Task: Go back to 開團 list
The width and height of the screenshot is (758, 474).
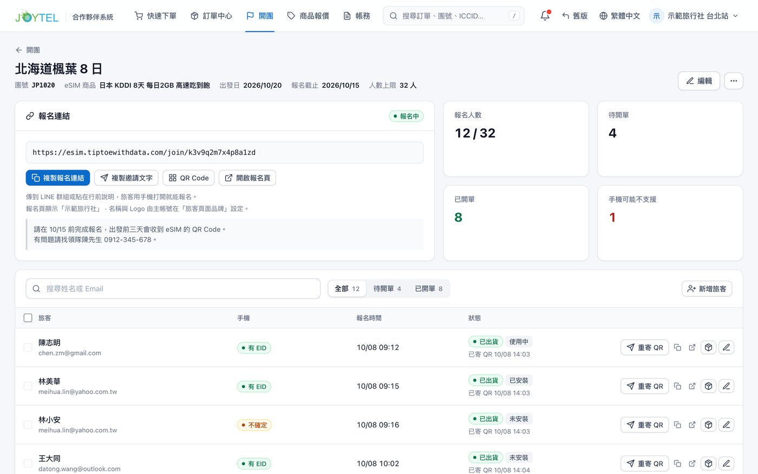Action: coord(28,50)
